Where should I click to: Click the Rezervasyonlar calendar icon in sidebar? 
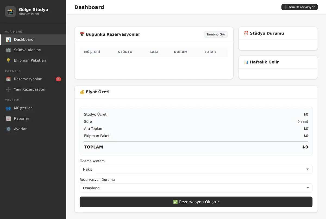[8, 79]
